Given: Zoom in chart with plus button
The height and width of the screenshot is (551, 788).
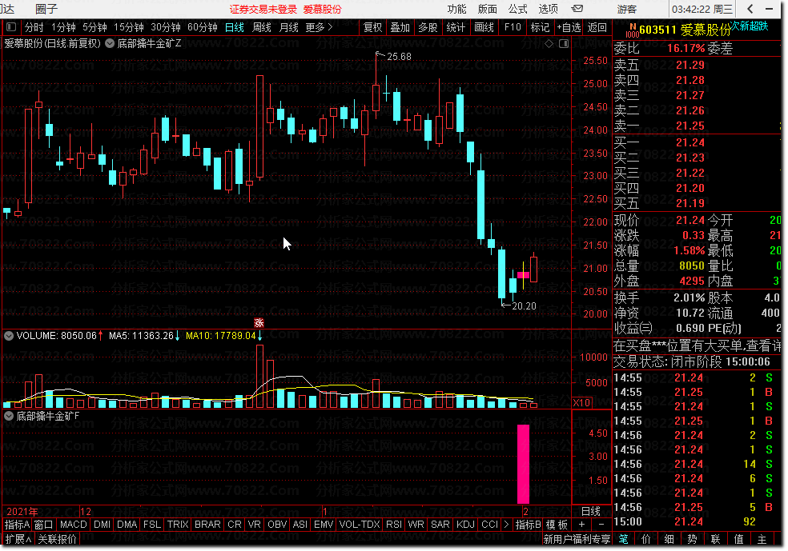Looking at the screenshot, I should coord(581,525).
